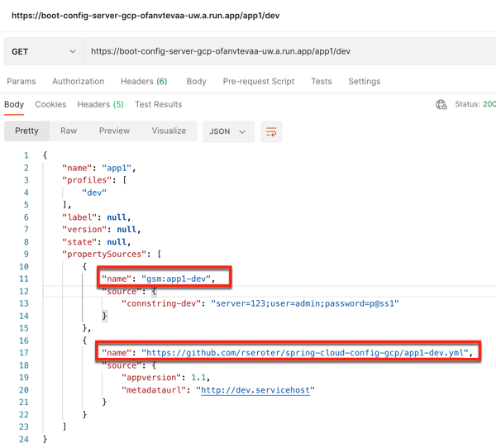Open the GitHub app1-dev.yml link
This screenshot has width=496, height=448.
(306, 353)
